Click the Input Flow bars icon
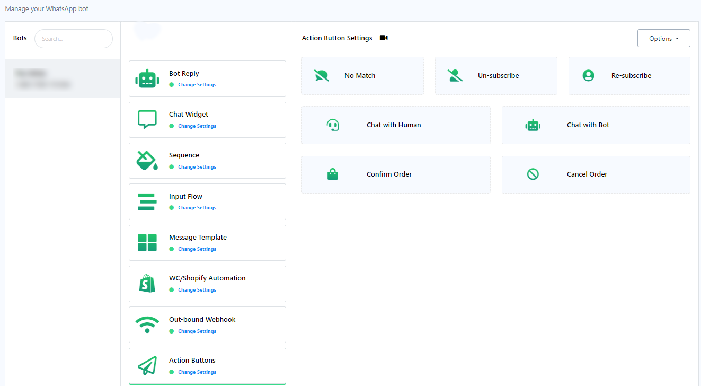 pos(147,202)
